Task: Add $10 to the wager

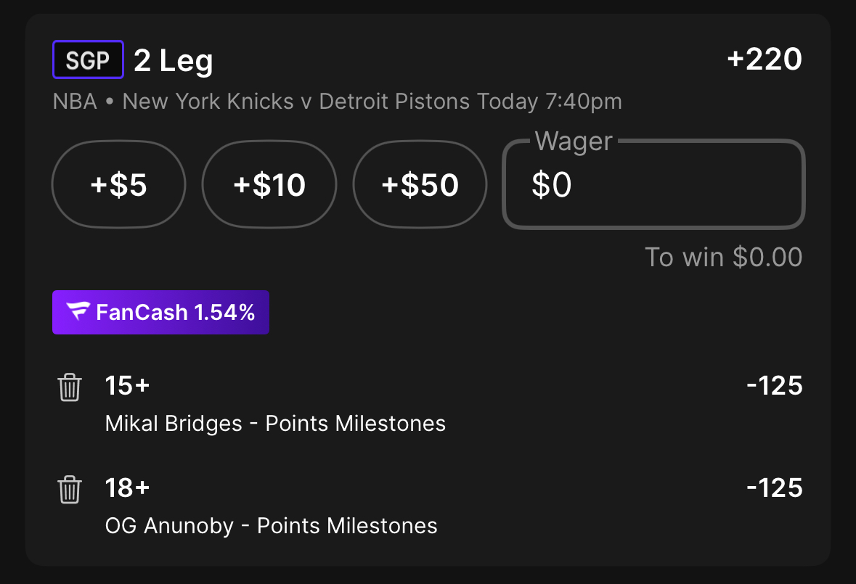Action: click(x=269, y=185)
